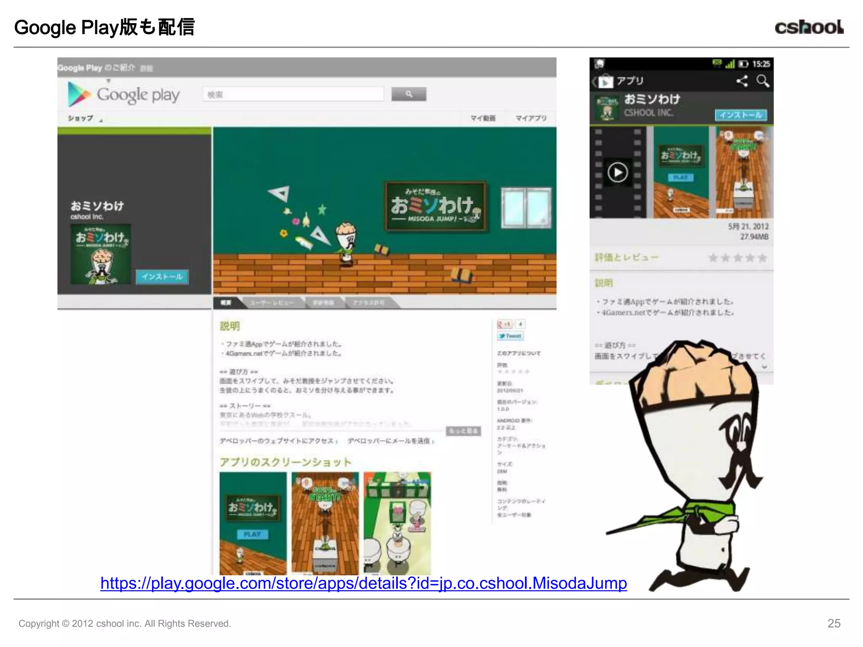Open the third web screenshot with white-haired characters

point(397,523)
